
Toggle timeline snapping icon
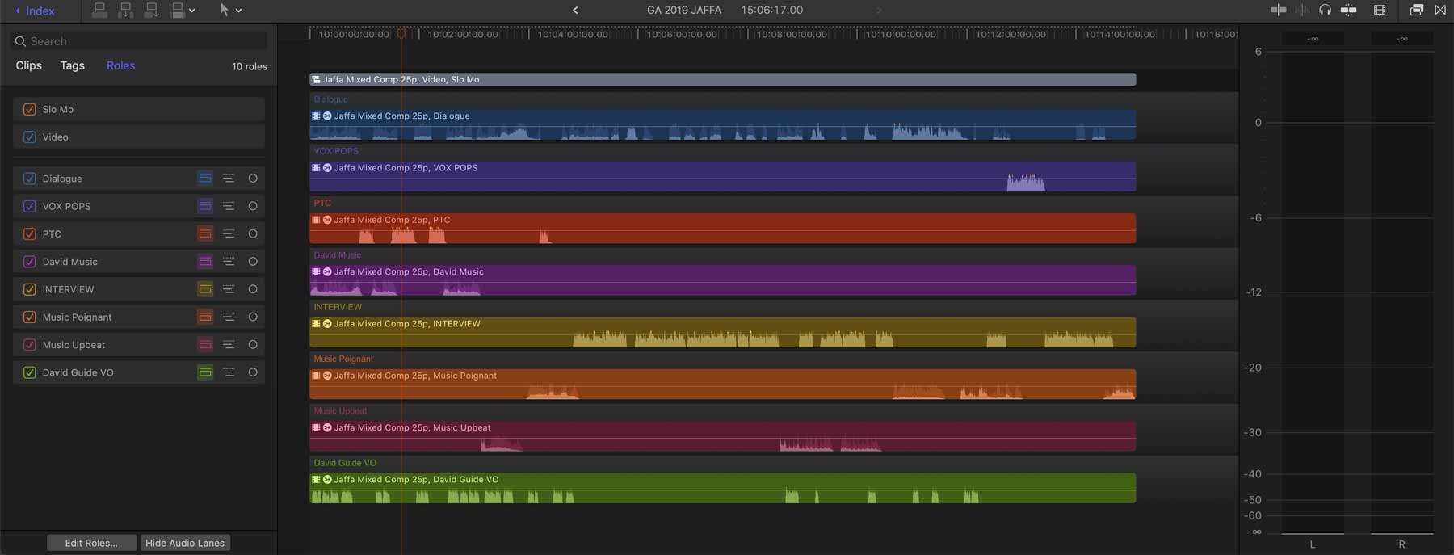point(1348,10)
